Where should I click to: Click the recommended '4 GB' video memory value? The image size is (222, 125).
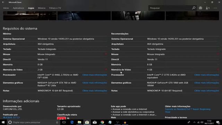[x=150, y=70]
